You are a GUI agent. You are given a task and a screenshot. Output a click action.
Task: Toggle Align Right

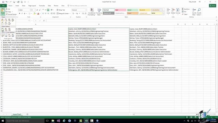pyautogui.click(x=48, y=14)
